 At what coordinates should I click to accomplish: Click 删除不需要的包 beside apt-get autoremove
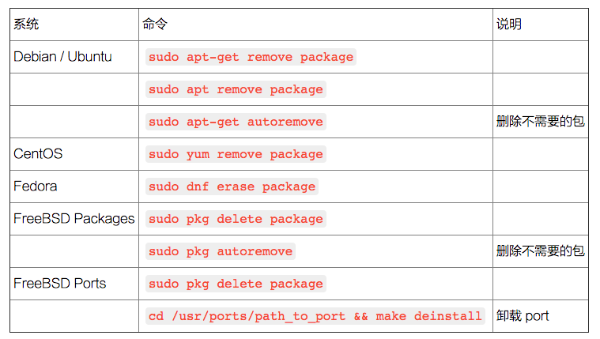(x=541, y=122)
